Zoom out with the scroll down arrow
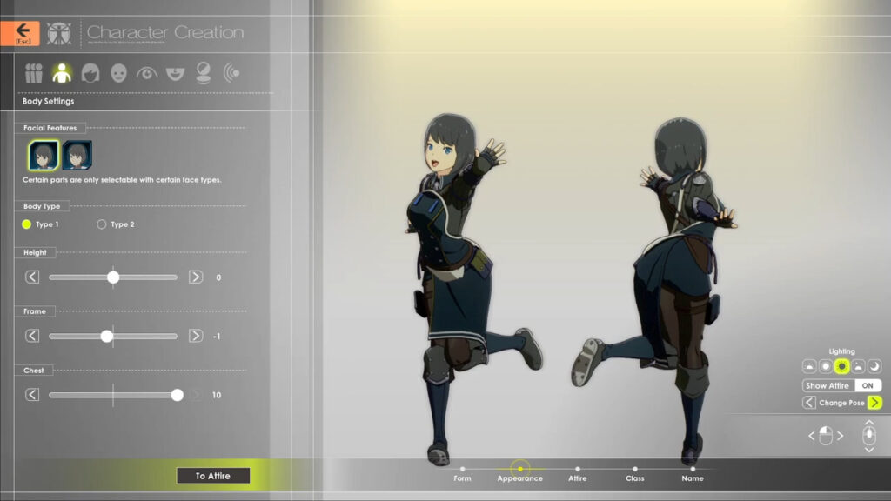 pos(869,450)
